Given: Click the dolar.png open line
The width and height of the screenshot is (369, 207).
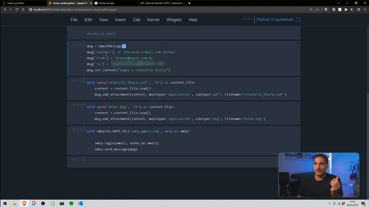Looking at the screenshot, I should point(130,107).
